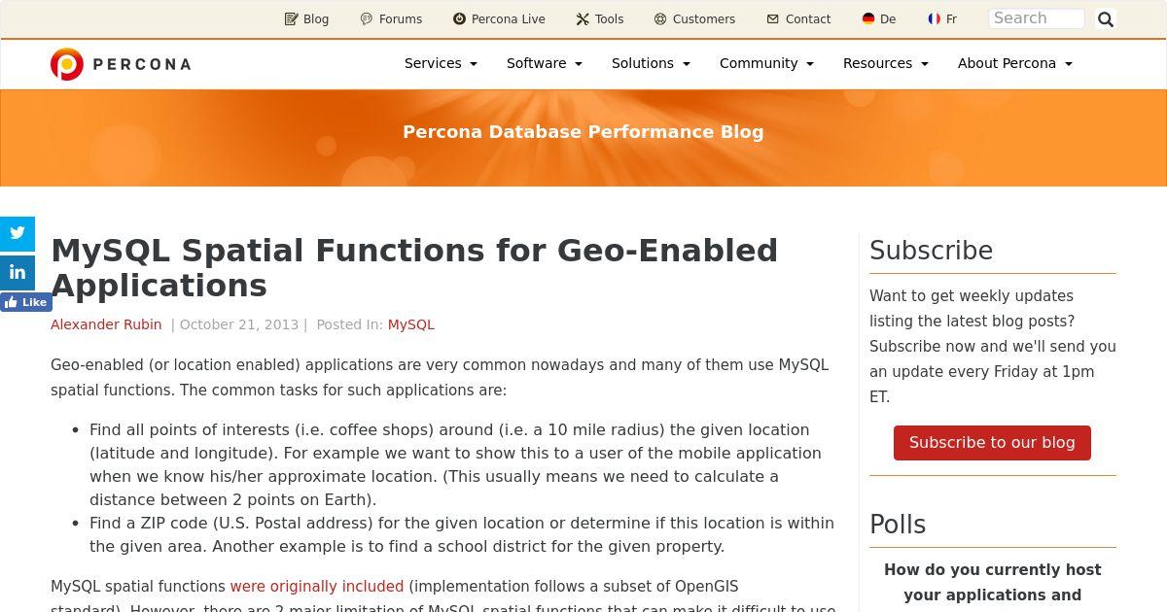
Task: Open Forums in the top bar
Action: (391, 18)
